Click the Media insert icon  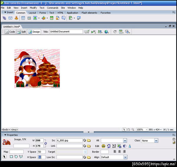point(43,18)
